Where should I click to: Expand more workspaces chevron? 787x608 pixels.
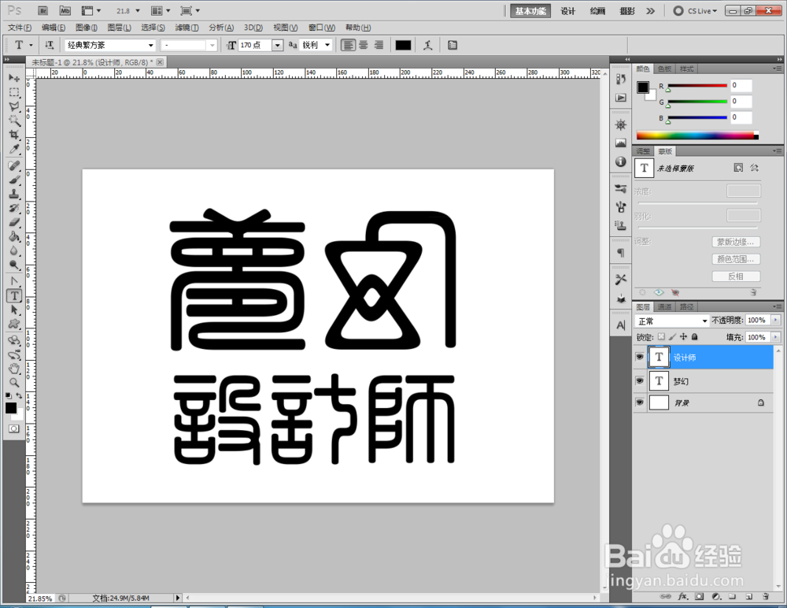(651, 10)
